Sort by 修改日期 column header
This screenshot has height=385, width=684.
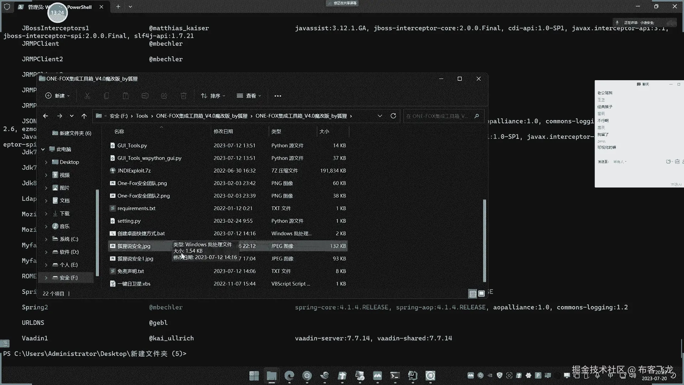223,132
